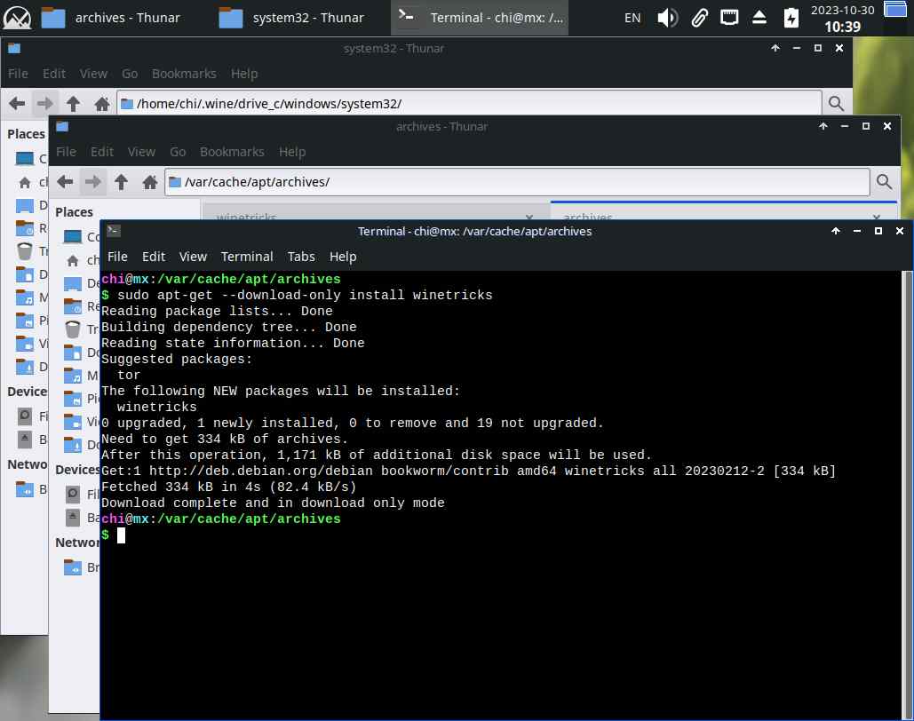Go home in system32 Thunar window
Screen dimensions: 914x721
101,104
